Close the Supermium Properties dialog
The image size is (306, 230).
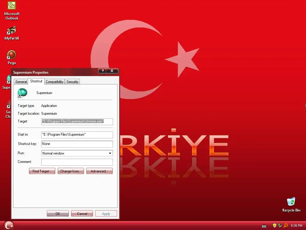tap(112, 71)
